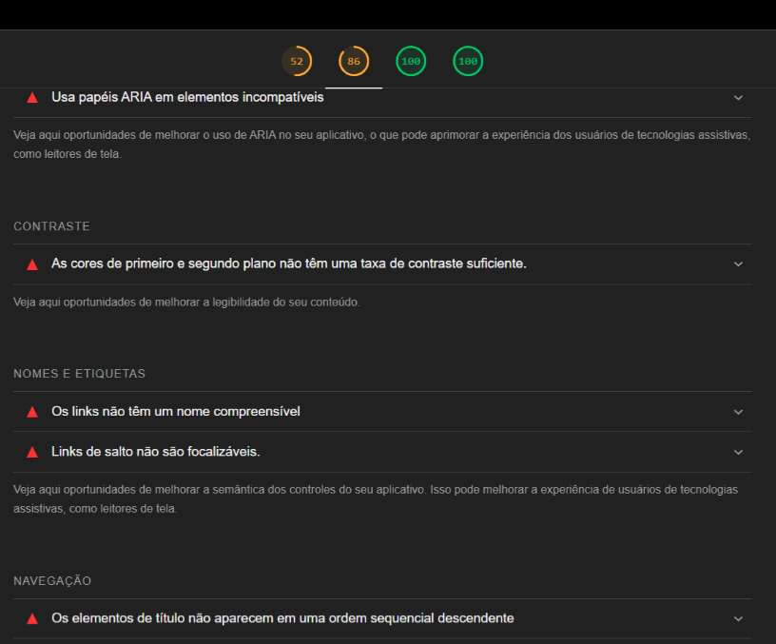This screenshot has width=776, height=644.
Task: Click red warning triangle beside ARIA roles audit
Action: click(32, 97)
